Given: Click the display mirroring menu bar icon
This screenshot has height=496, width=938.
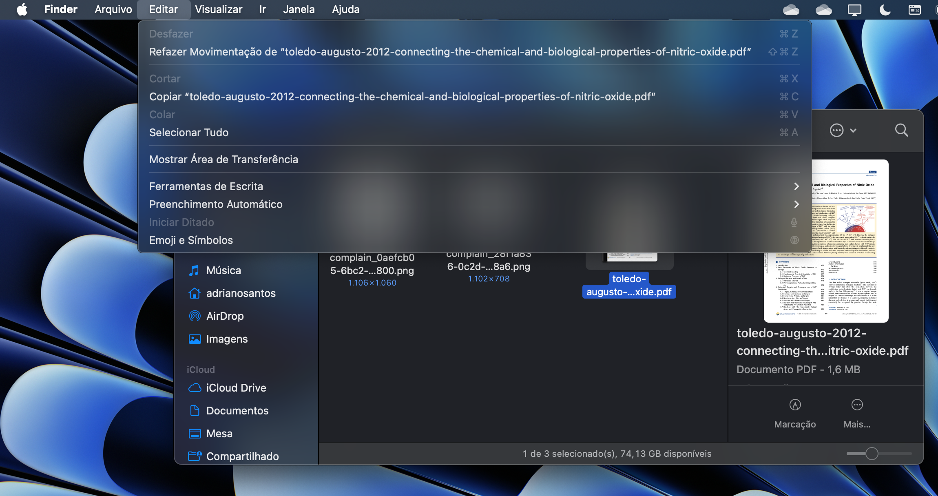Looking at the screenshot, I should tap(854, 9).
